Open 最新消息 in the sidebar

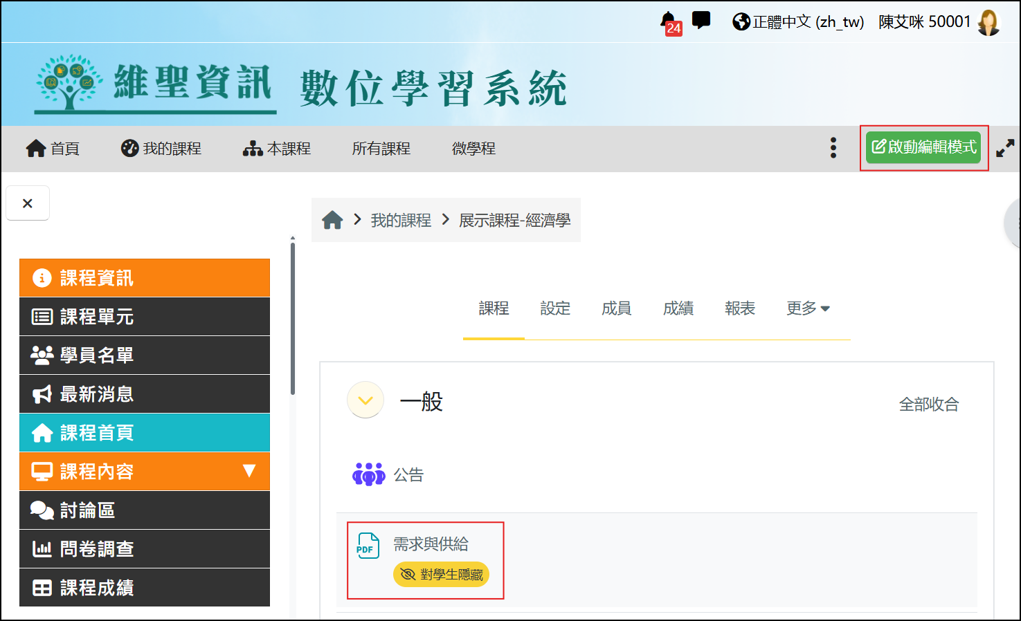pyautogui.click(x=145, y=394)
